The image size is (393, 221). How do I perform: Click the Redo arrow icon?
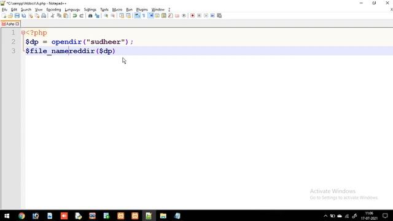click(82, 16)
